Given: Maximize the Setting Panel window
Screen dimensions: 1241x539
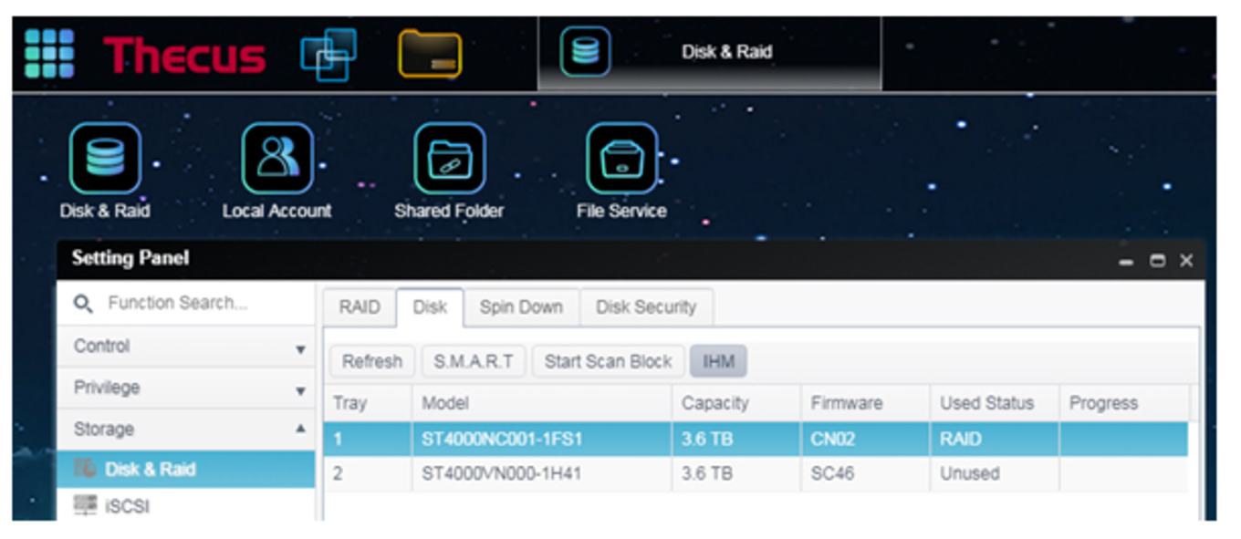Looking at the screenshot, I should (x=1157, y=261).
